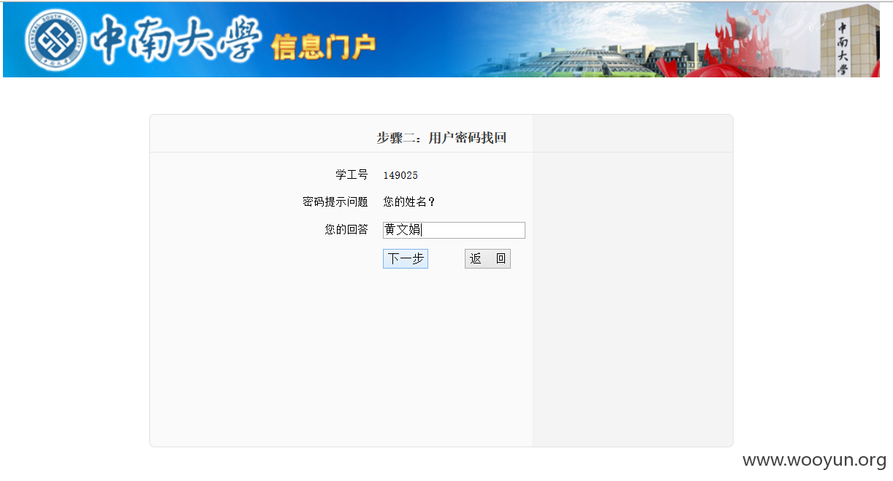Click the security question 您的姓名？
Image resolution: width=893 pixels, height=481 pixels.
(x=409, y=202)
